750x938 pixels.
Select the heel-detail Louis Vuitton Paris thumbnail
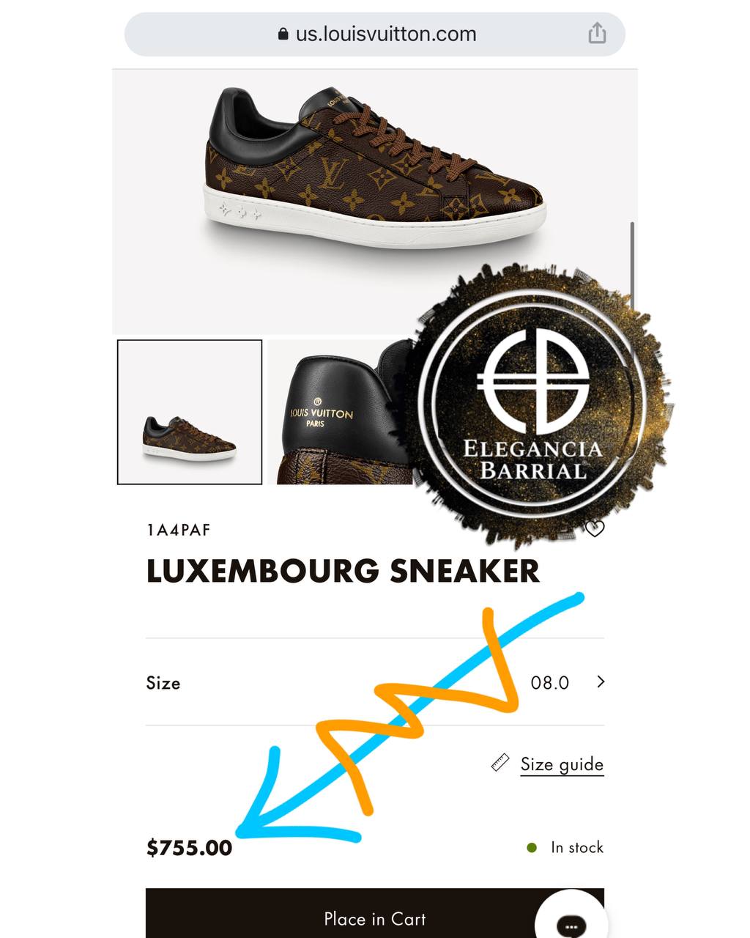click(337, 412)
